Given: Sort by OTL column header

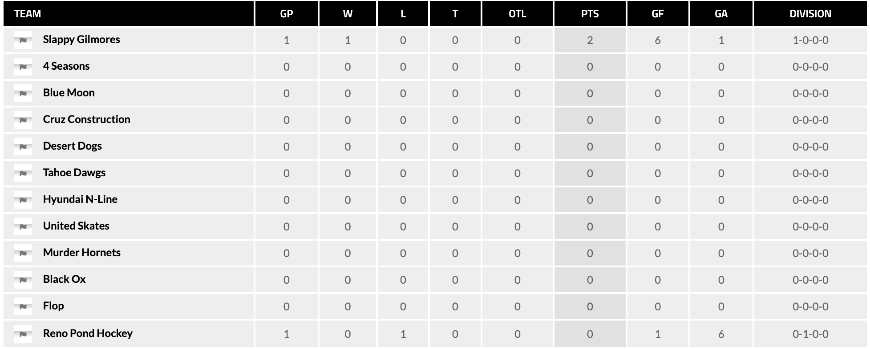Looking at the screenshot, I should point(517,14).
